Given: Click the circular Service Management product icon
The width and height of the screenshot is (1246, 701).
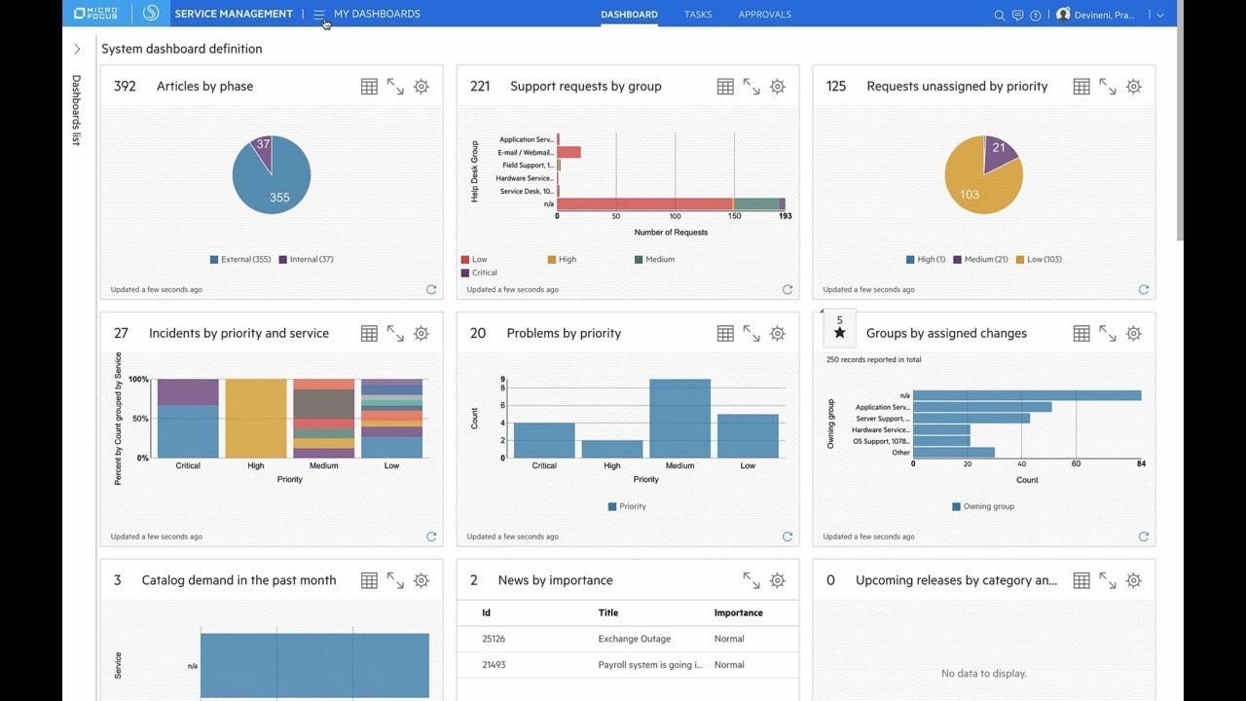Looking at the screenshot, I should coord(150,14).
